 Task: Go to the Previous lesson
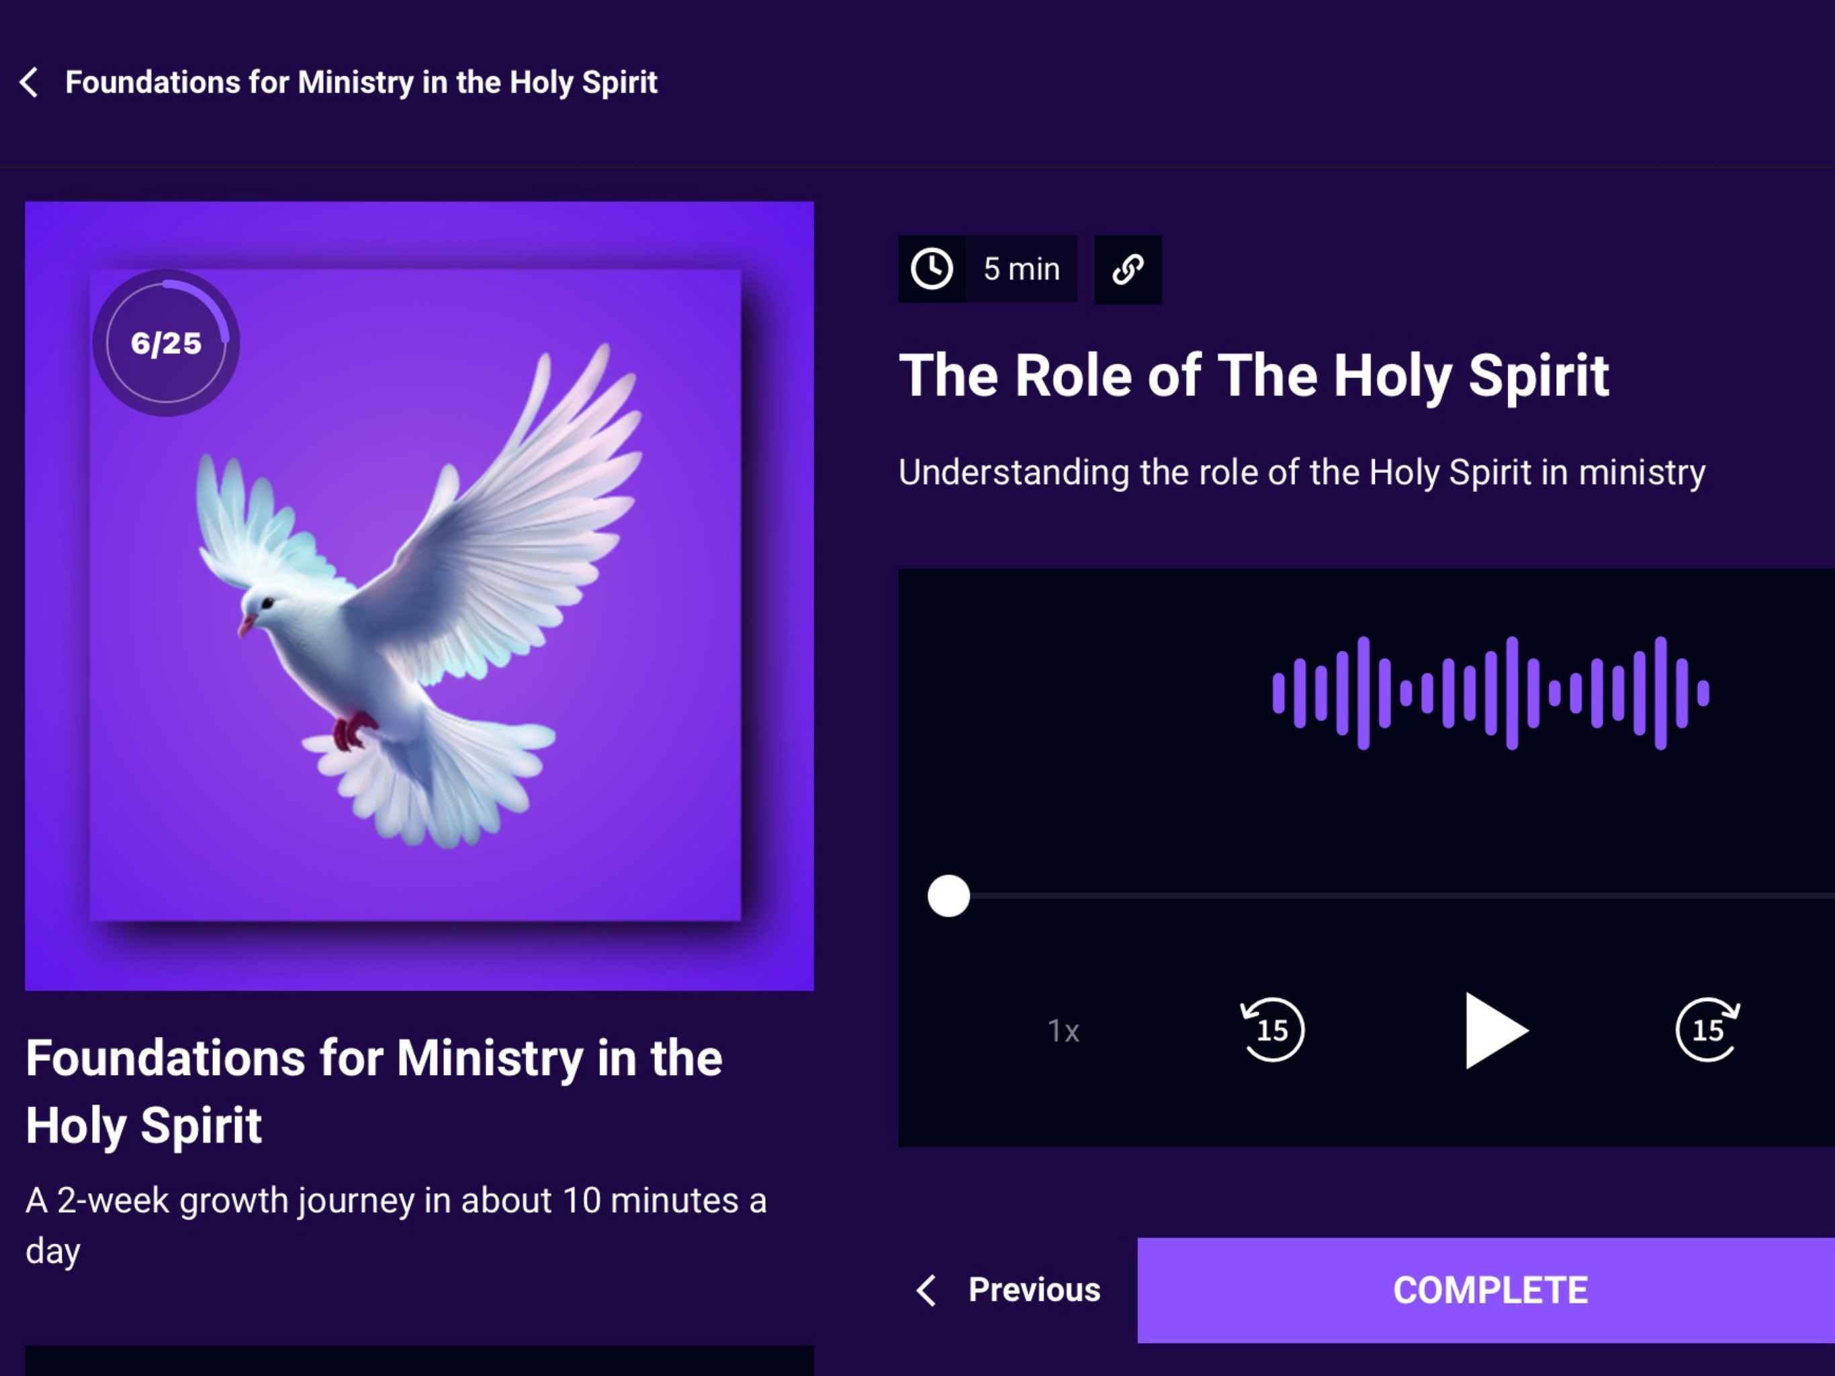pos(1008,1290)
